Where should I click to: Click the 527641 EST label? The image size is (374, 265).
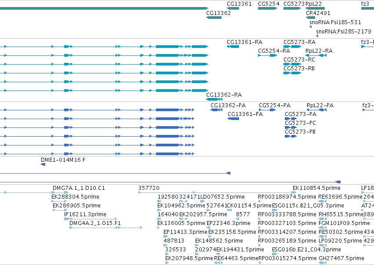[x=217, y=206]
